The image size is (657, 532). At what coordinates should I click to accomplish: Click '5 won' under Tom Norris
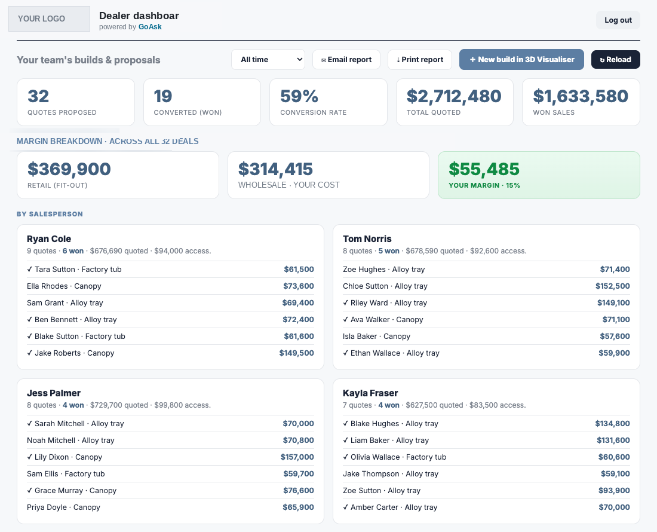coord(389,251)
